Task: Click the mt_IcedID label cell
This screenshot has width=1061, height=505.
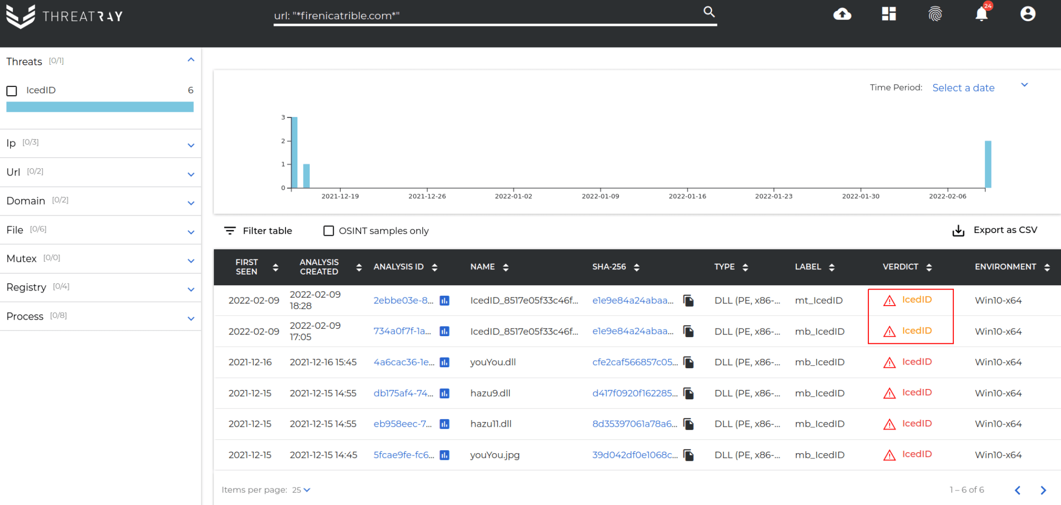Action: coord(819,300)
